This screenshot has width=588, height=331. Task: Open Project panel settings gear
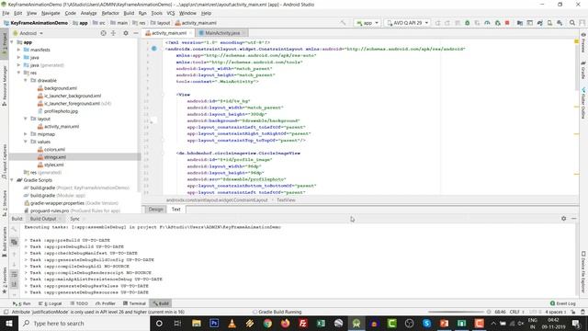(126, 33)
